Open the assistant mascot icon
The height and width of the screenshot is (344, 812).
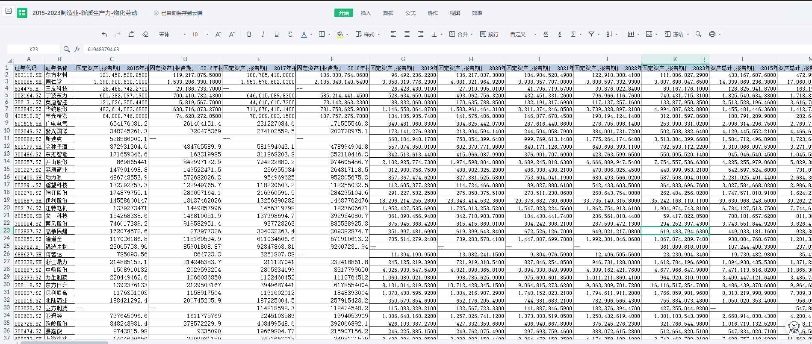794,327
